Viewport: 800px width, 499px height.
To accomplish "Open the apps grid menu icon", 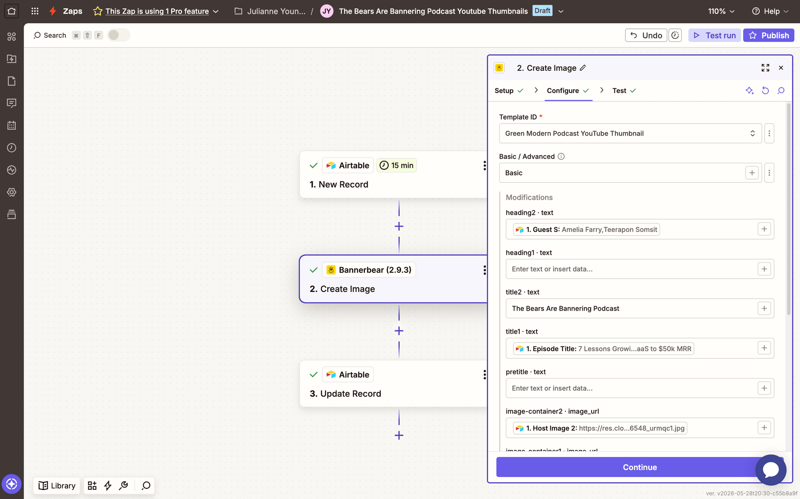I will click(x=35, y=11).
